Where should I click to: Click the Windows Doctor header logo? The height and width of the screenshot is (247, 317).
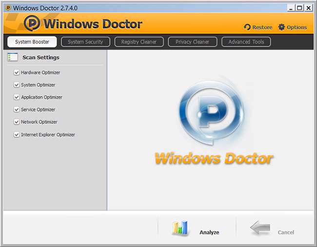(x=32, y=24)
